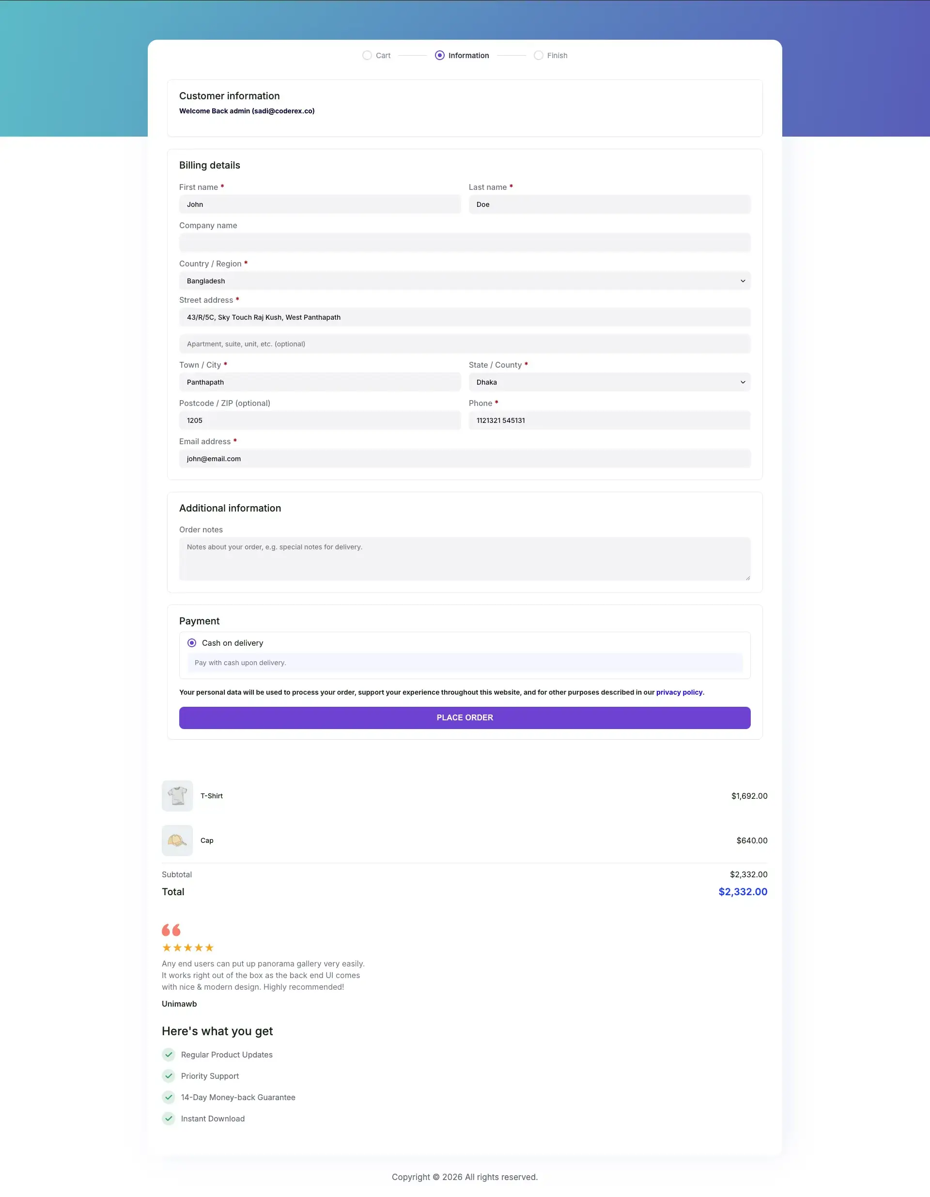Open the Country / Region dropdown
Viewport: 930px width, 1197px height.
(464, 280)
